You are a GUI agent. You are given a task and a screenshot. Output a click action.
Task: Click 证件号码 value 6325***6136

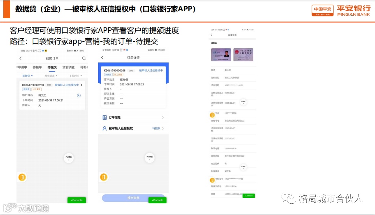[234, 85]
